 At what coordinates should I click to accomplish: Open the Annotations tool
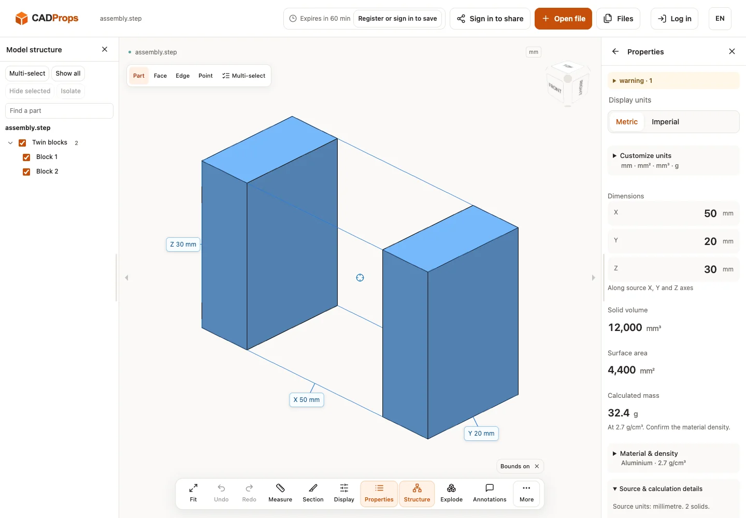(x=490, y=493)
